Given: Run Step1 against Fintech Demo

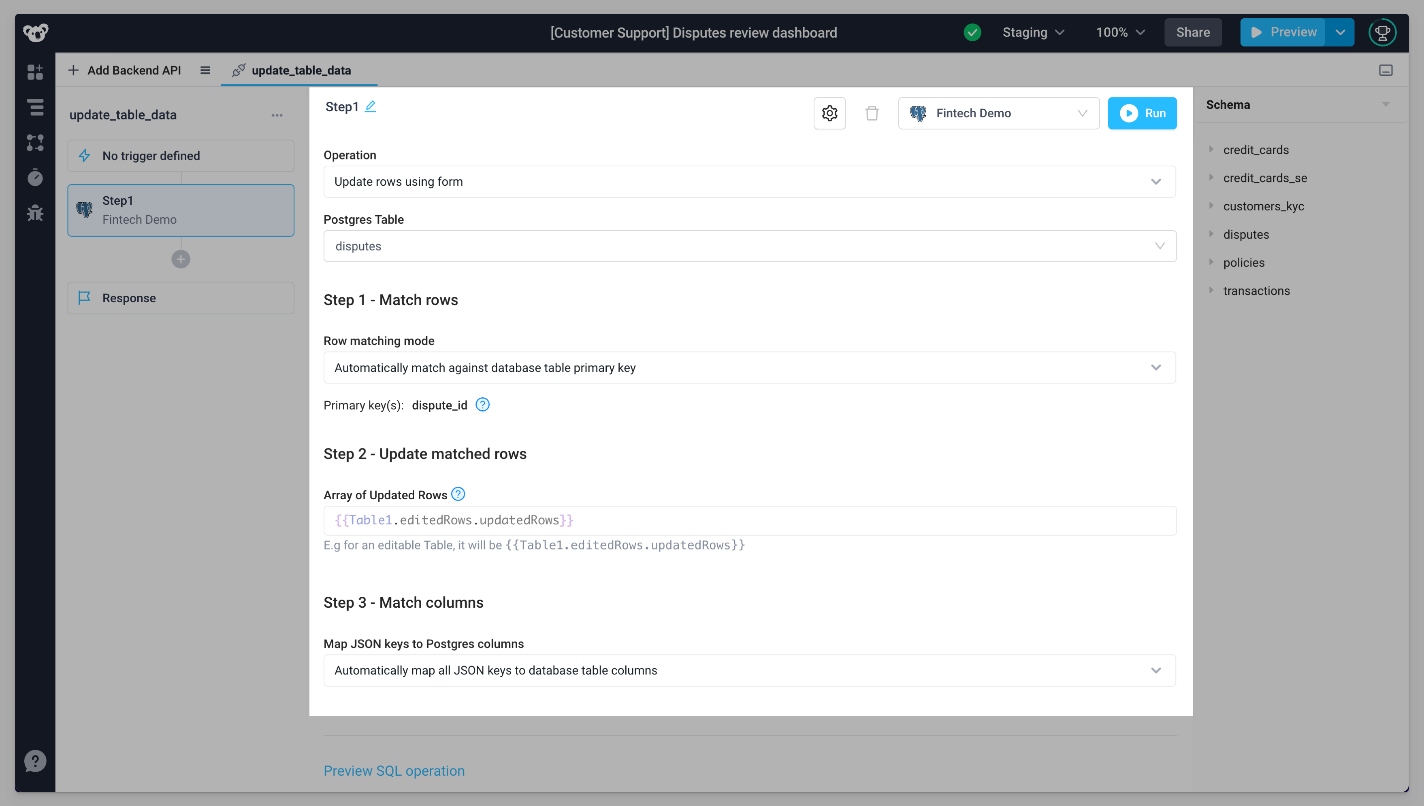Looking at the screenshot, I should (1142, 113).
